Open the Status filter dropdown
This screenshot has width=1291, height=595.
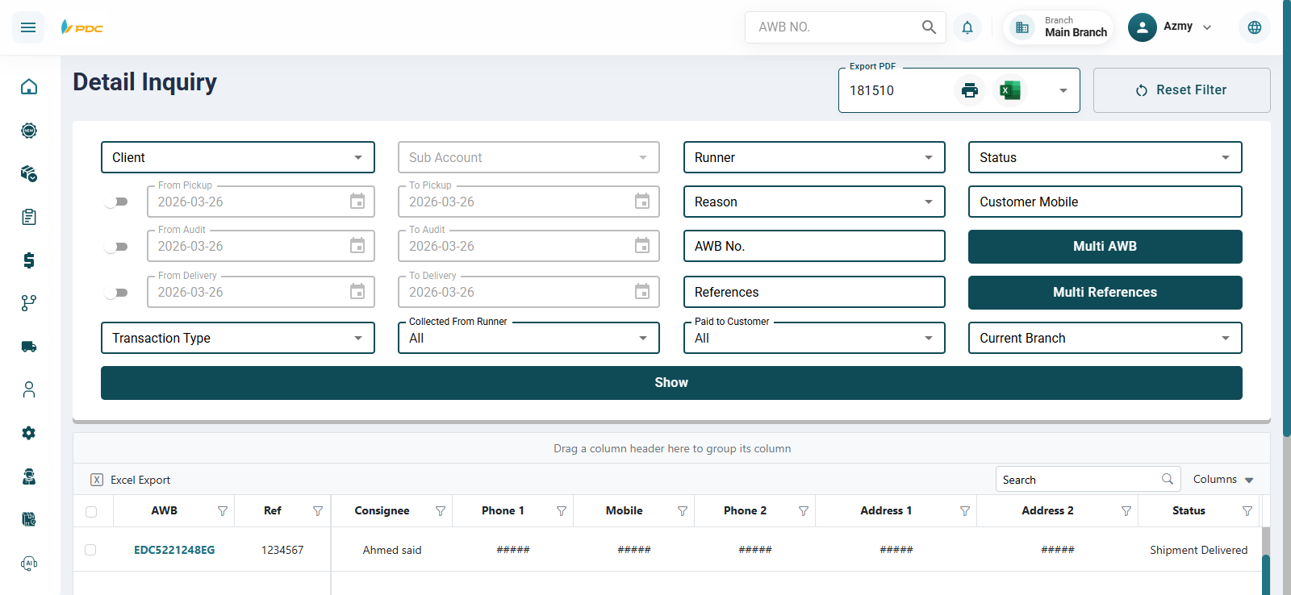coord(1104,157)
